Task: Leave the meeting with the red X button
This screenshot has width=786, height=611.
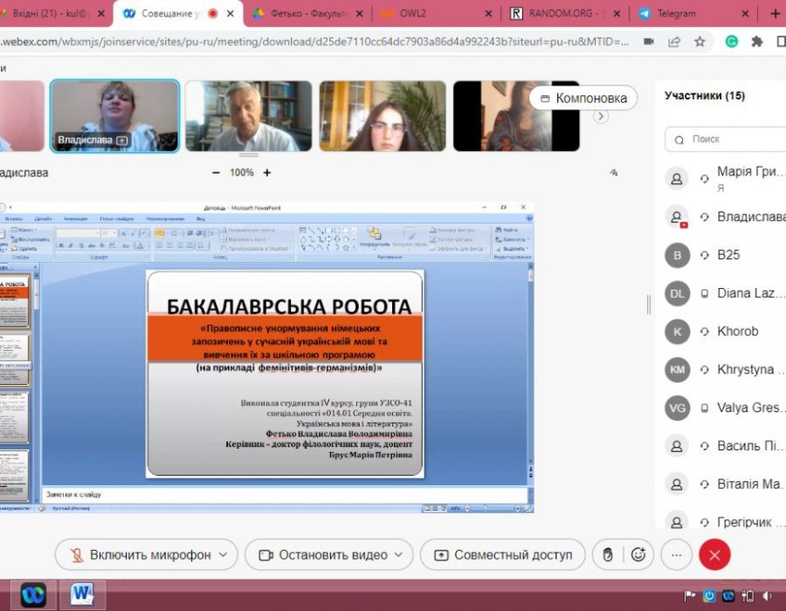Action: click(x=714, y=554)
